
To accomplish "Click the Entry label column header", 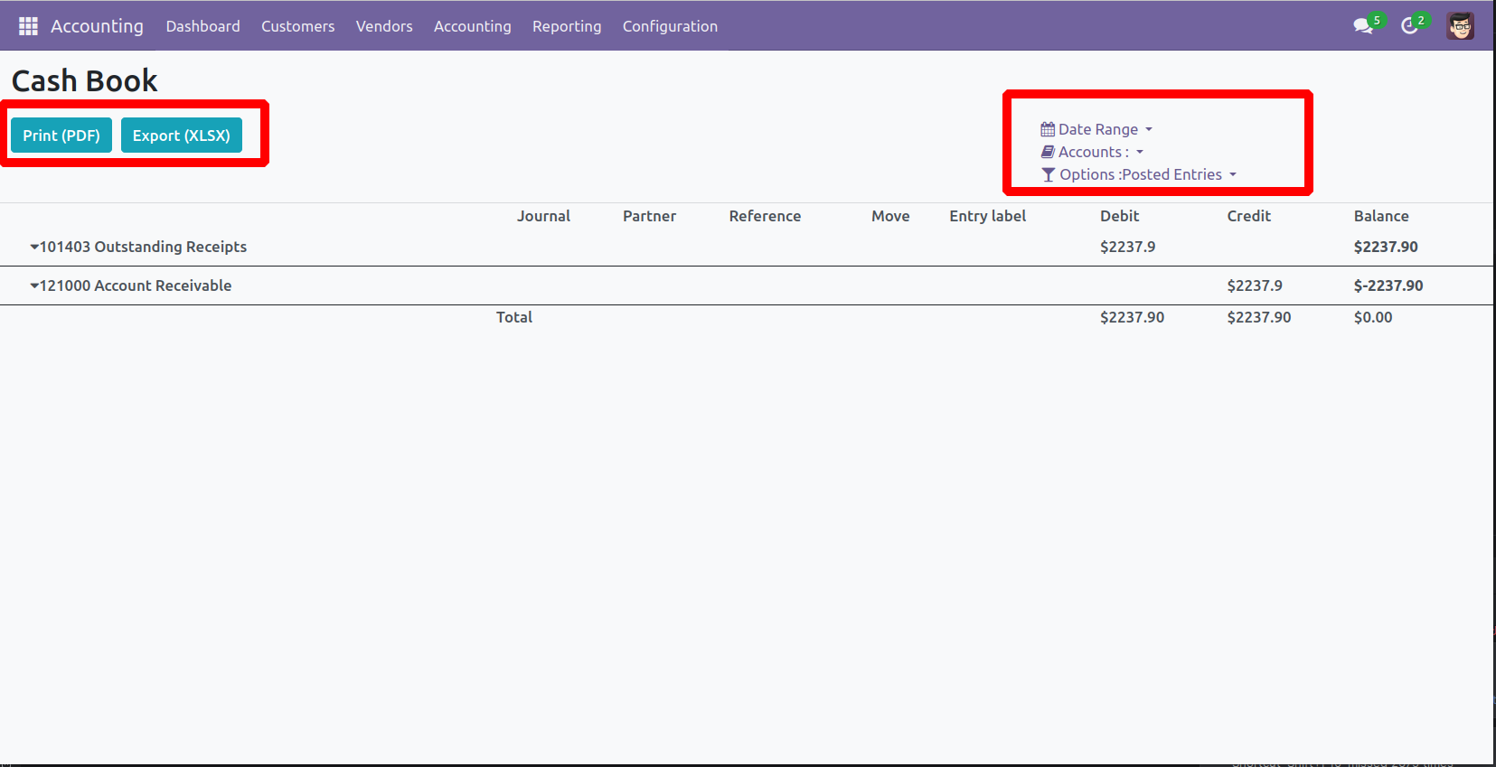I will (987, 216).
